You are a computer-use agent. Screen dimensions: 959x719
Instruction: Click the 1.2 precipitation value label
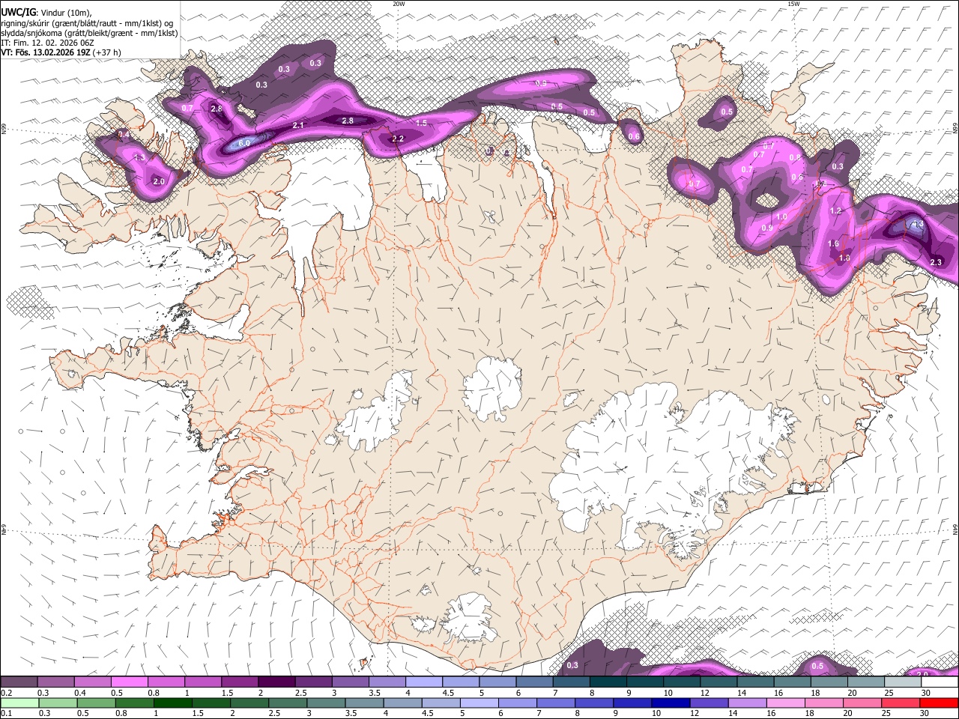point(836,211)
